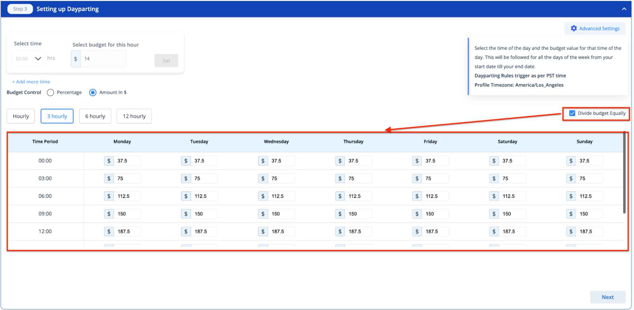Click the 03:00 time period row label
Viewport: 634px width, 310px height.
[x=45, y=178]
